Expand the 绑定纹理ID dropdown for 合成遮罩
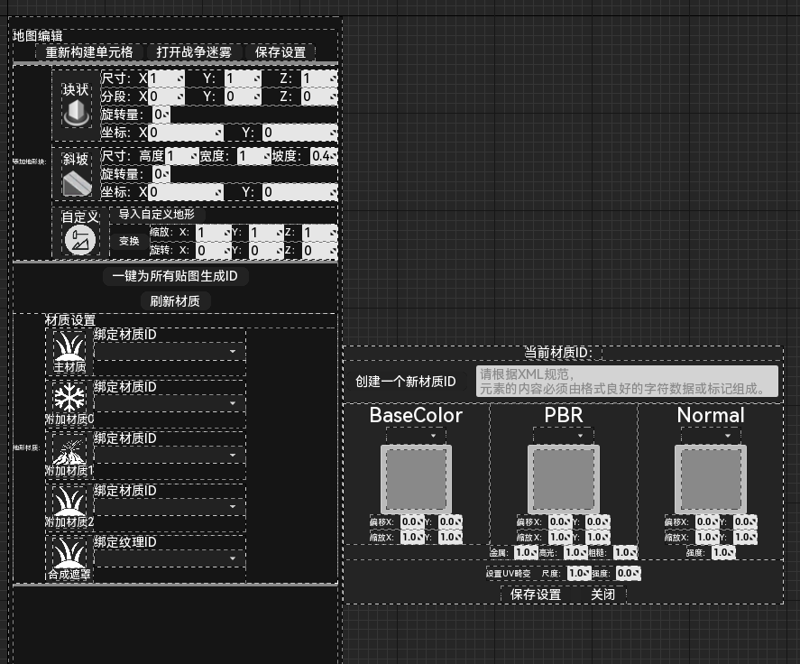 tap(170, 559)
